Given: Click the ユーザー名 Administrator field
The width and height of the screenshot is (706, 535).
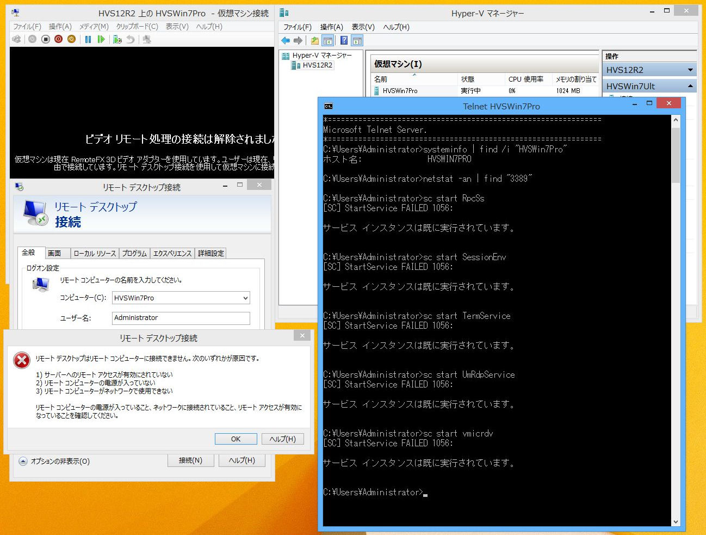Looking at the screenshot, I should [x=181, y=318].
